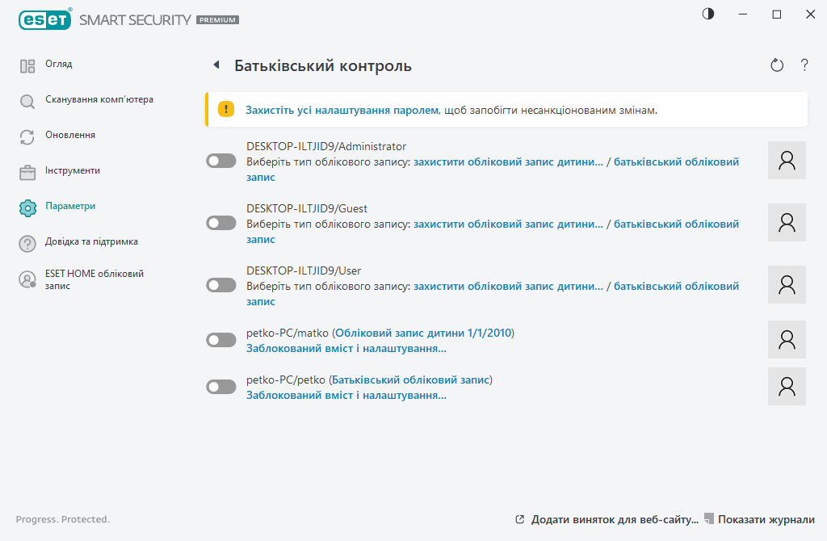The height and width of the screenshot is (541, 827).
Task: Toggle parental control for DESKTOP-ILTJID9/User
Action: (x=221, y=285)
